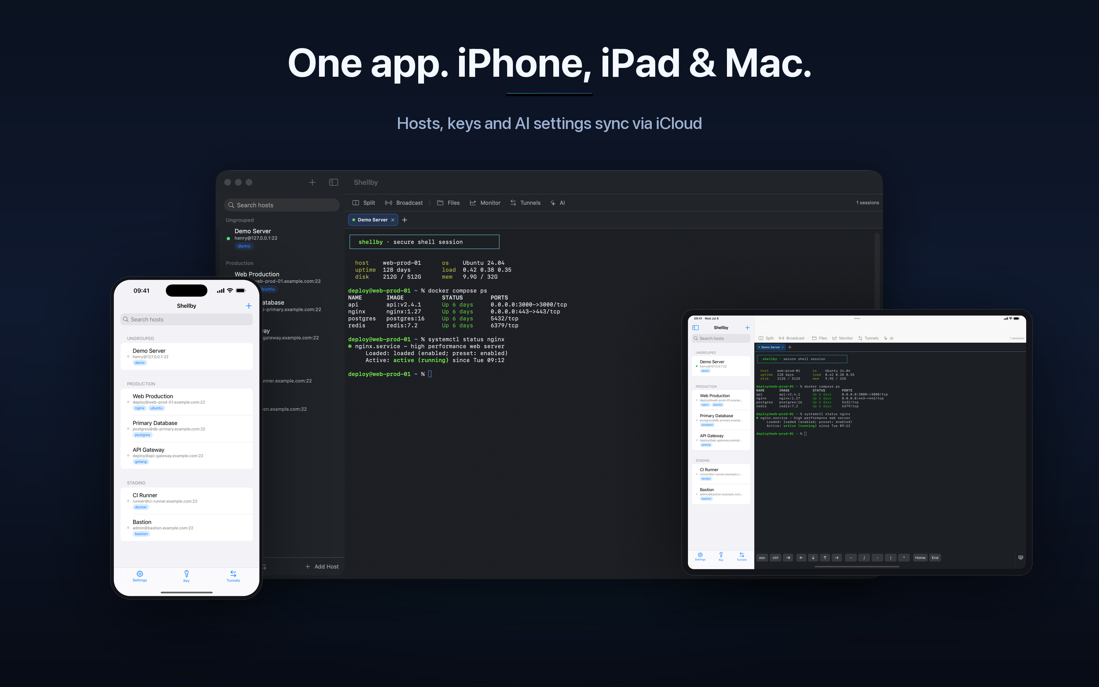
Task: Tap Files in the iPad toolbar
Action: click(820, 338)
